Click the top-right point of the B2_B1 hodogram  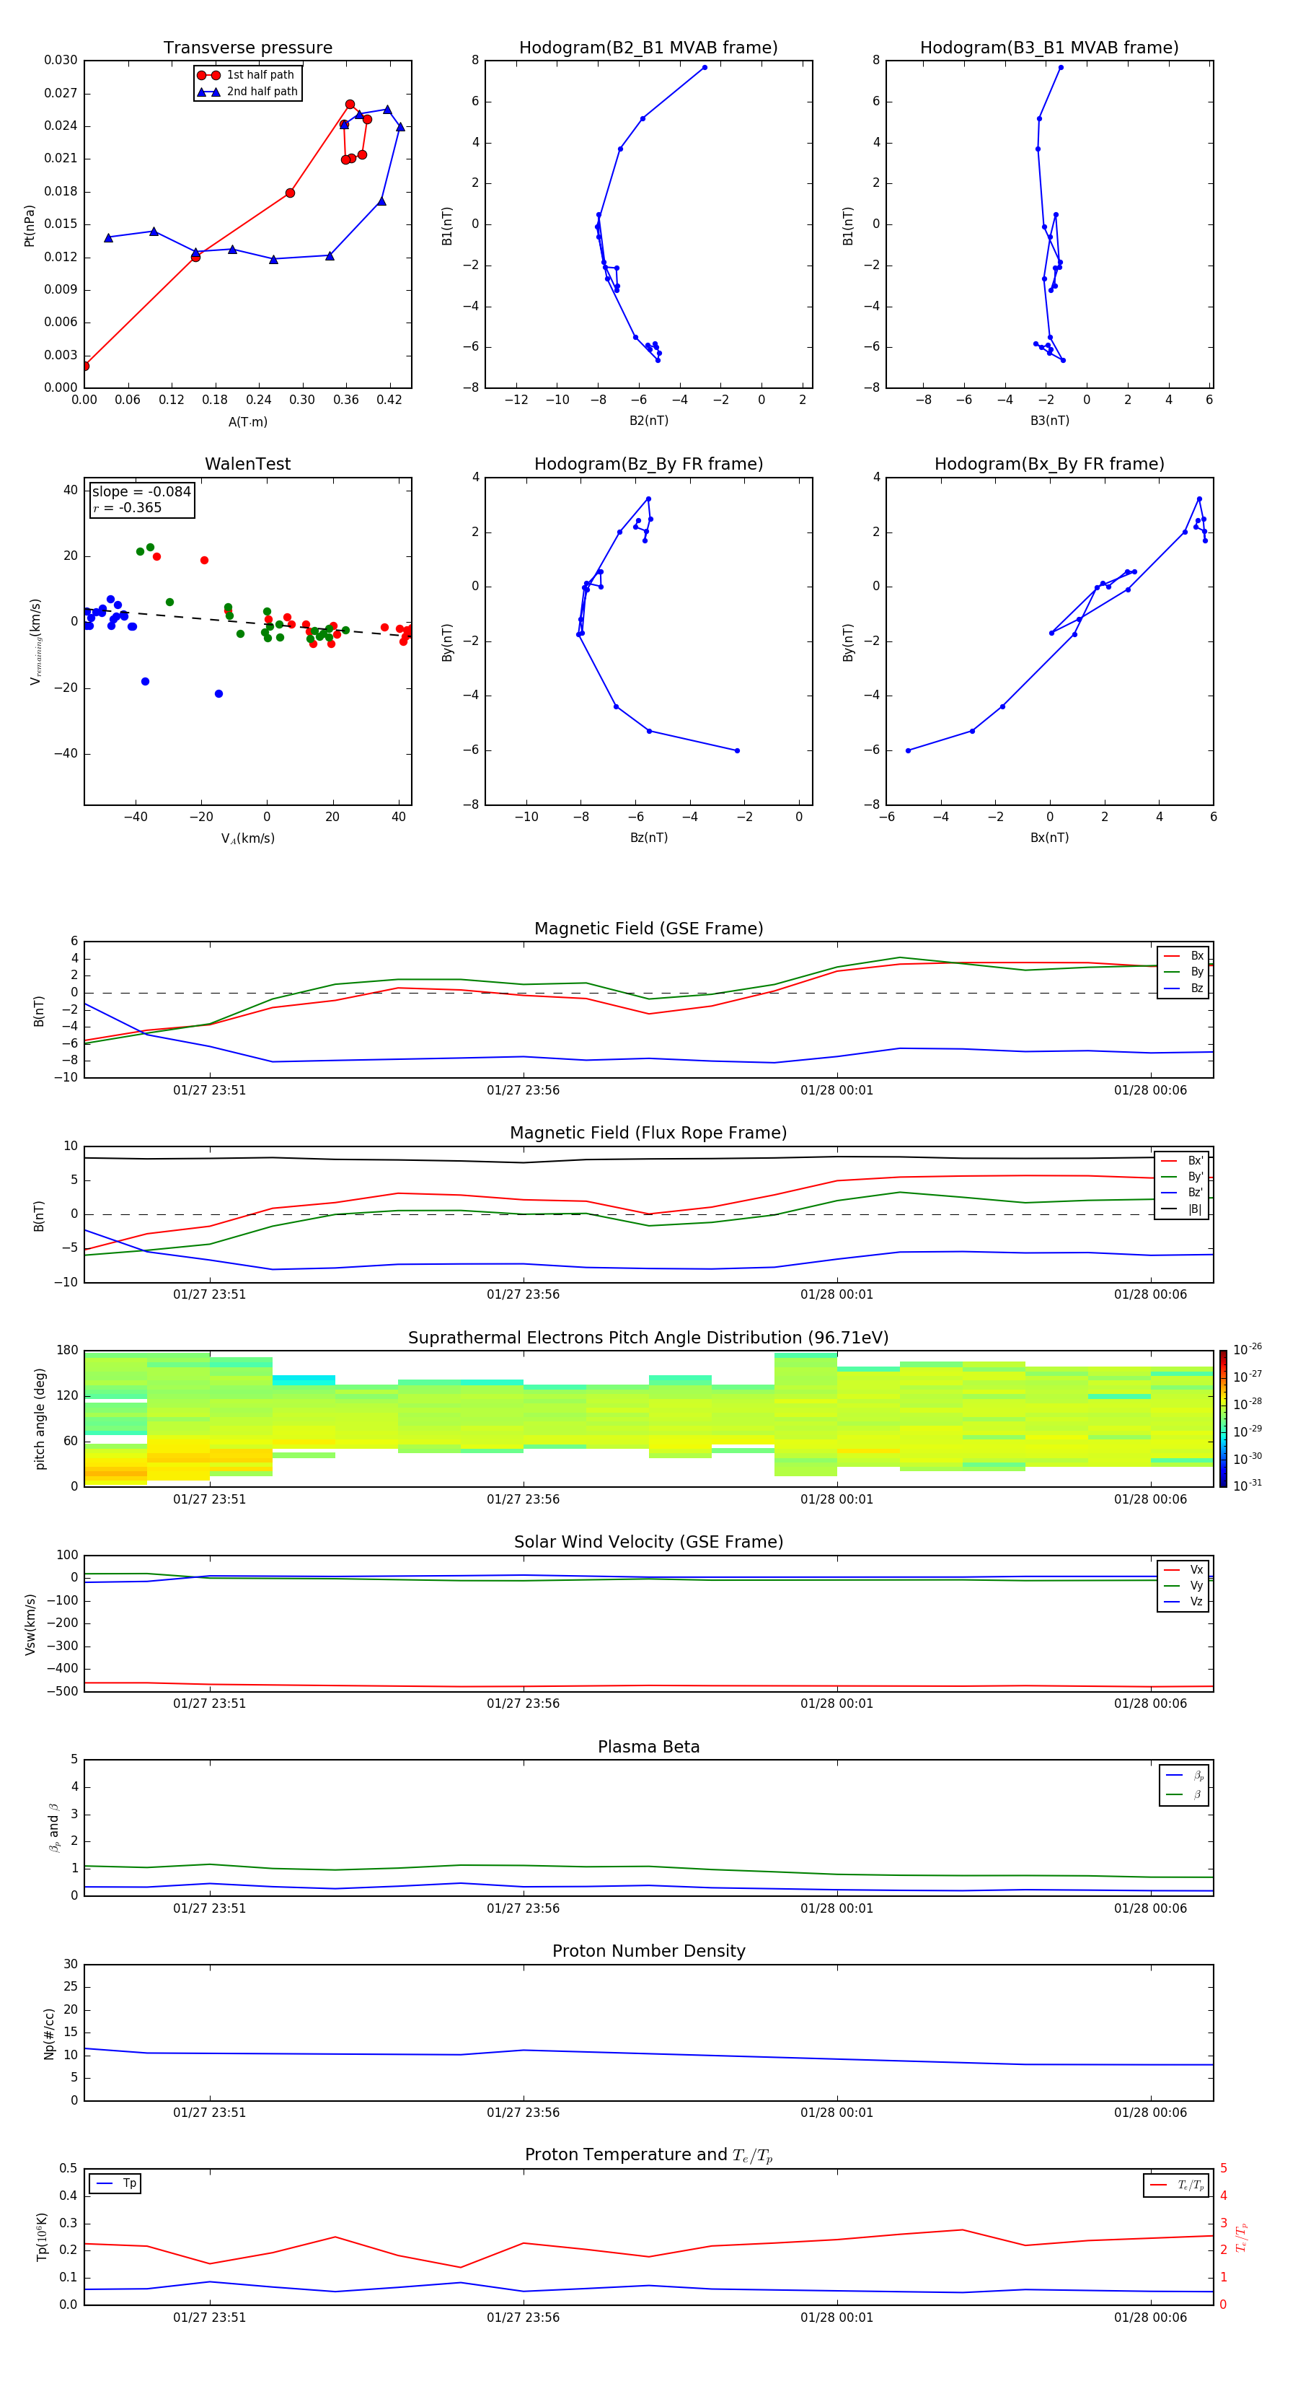[704, 68]
